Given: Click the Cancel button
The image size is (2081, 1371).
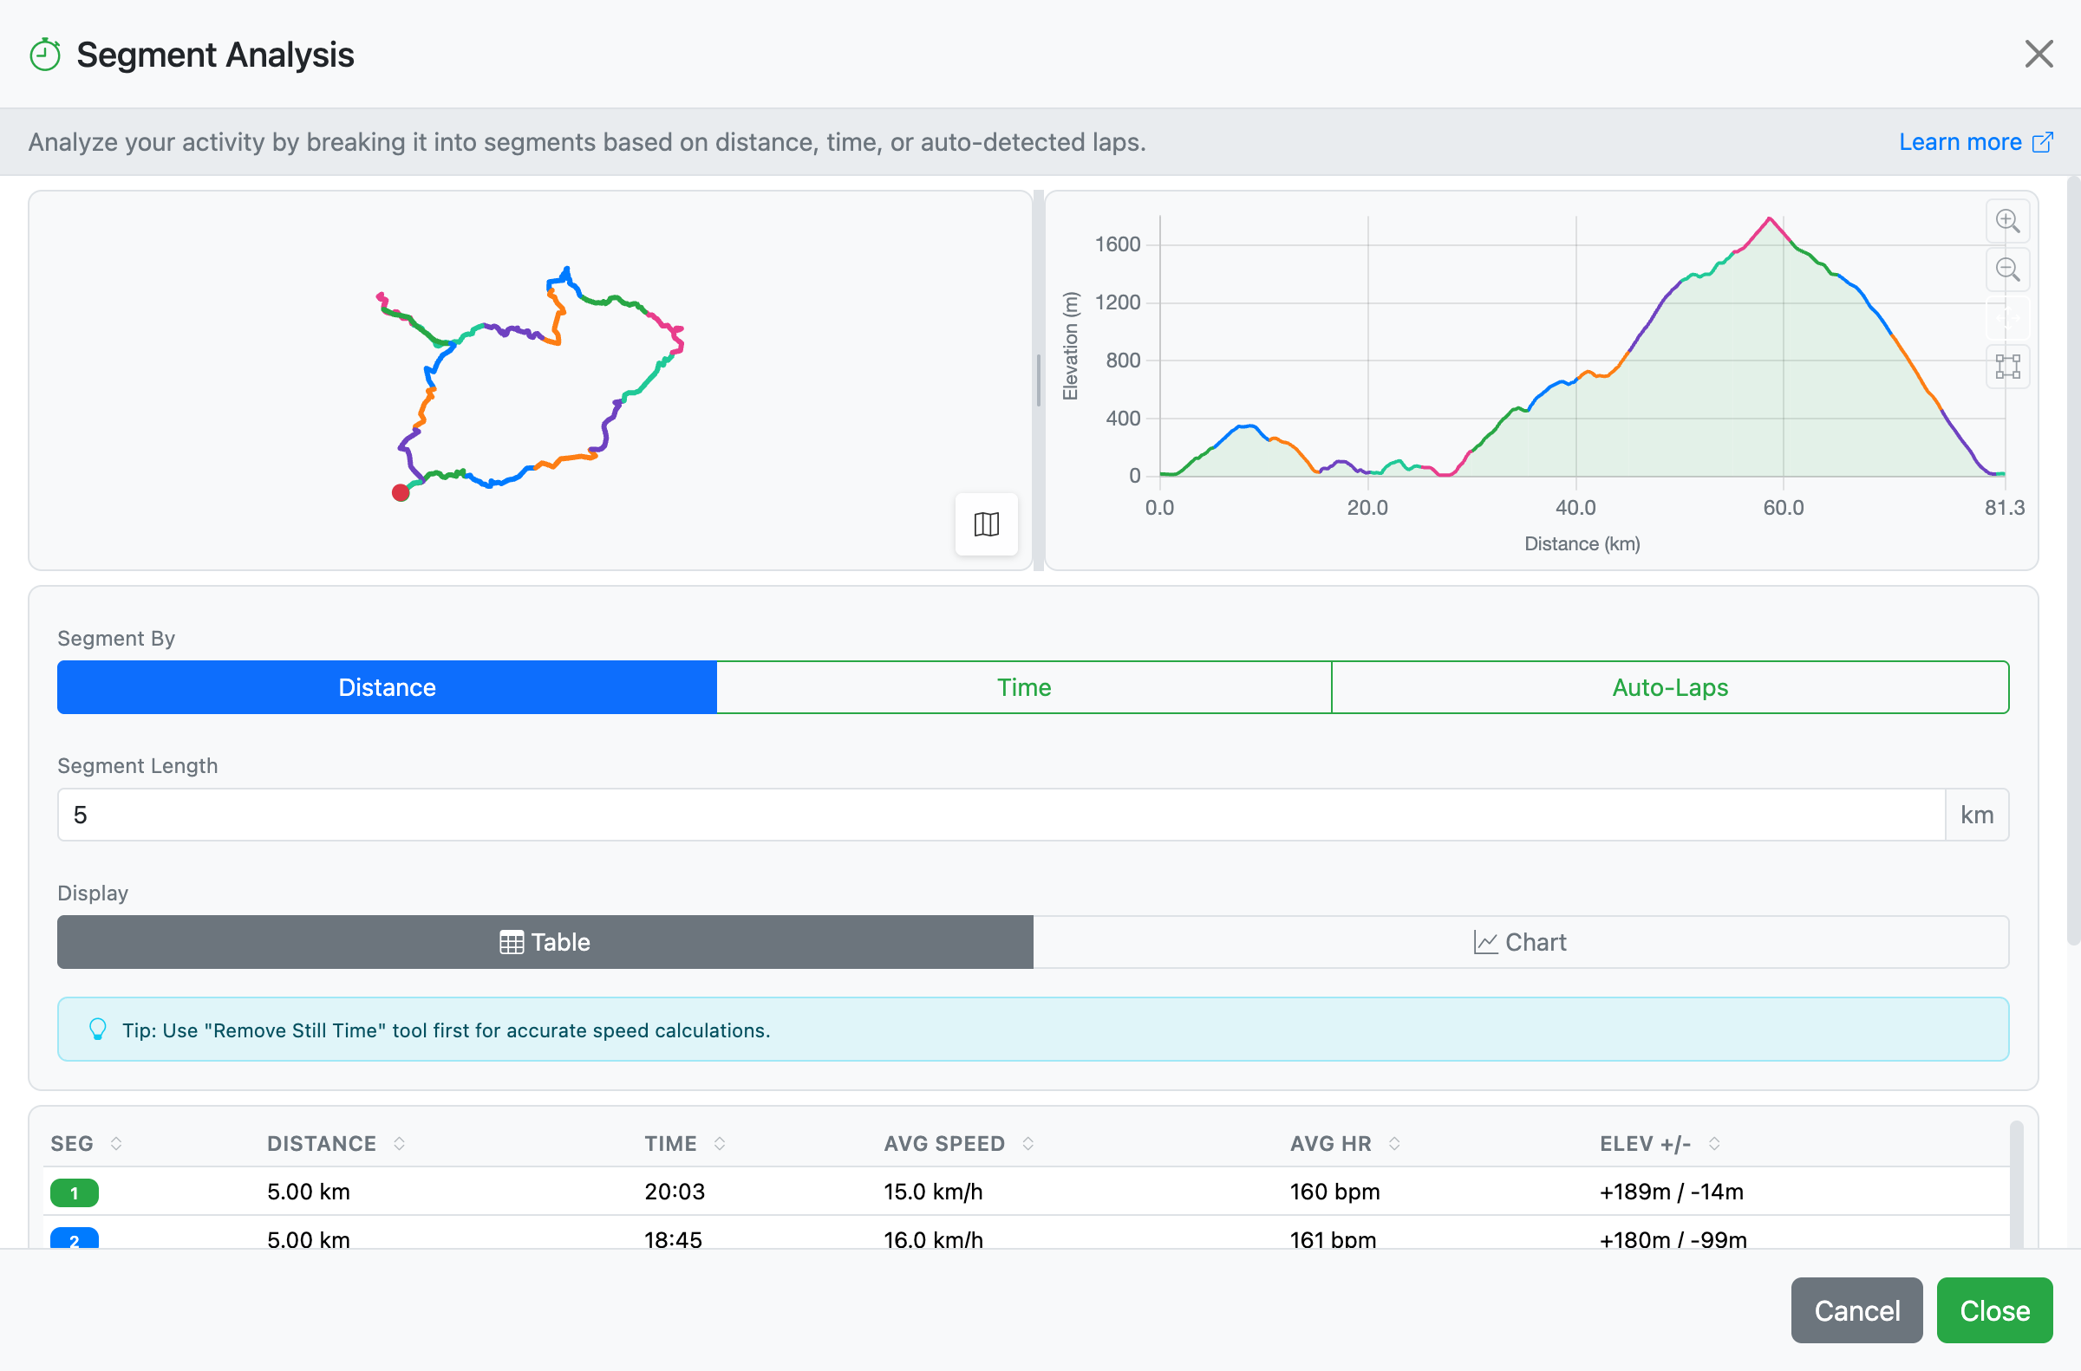Looking at the screenshot, I should (1856, 1309).
